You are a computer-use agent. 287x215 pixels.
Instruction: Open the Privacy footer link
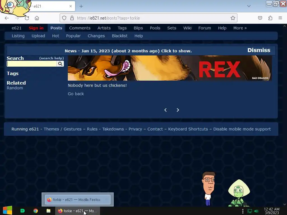click(x=135, y=129)
